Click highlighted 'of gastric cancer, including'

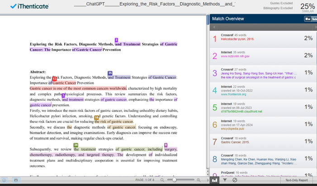coord(139,149)
